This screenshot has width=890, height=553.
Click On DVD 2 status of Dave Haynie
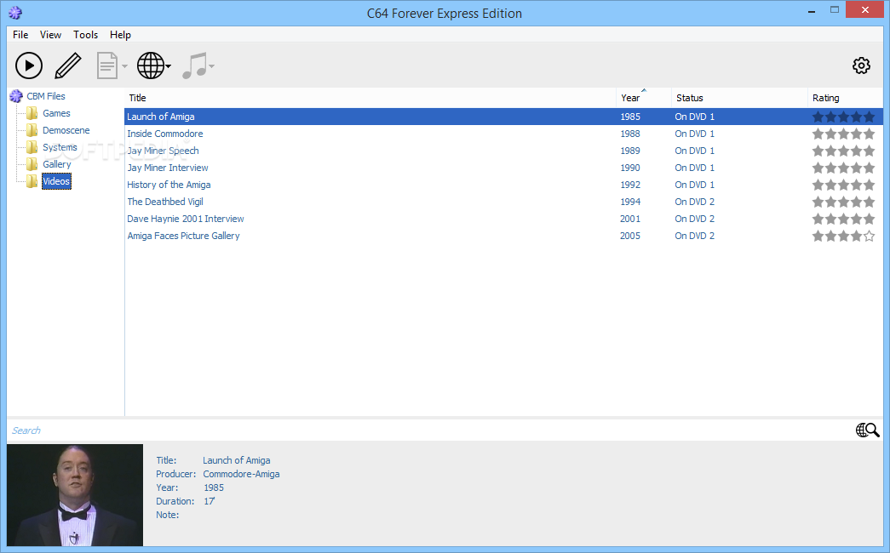[x=695, y=219]
